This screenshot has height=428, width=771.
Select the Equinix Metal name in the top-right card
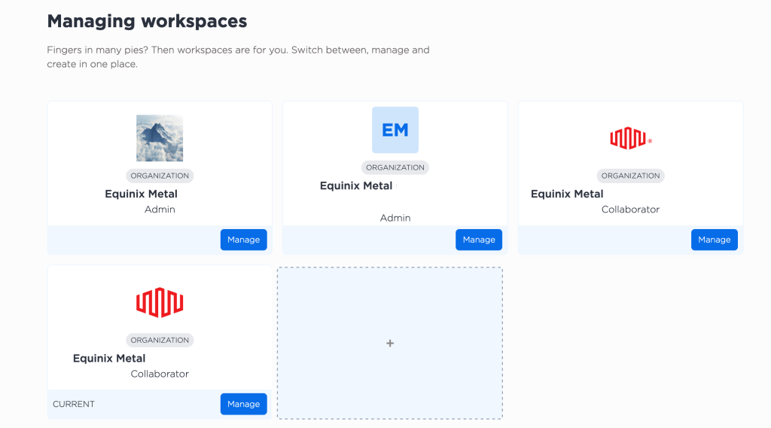point(567,194)
